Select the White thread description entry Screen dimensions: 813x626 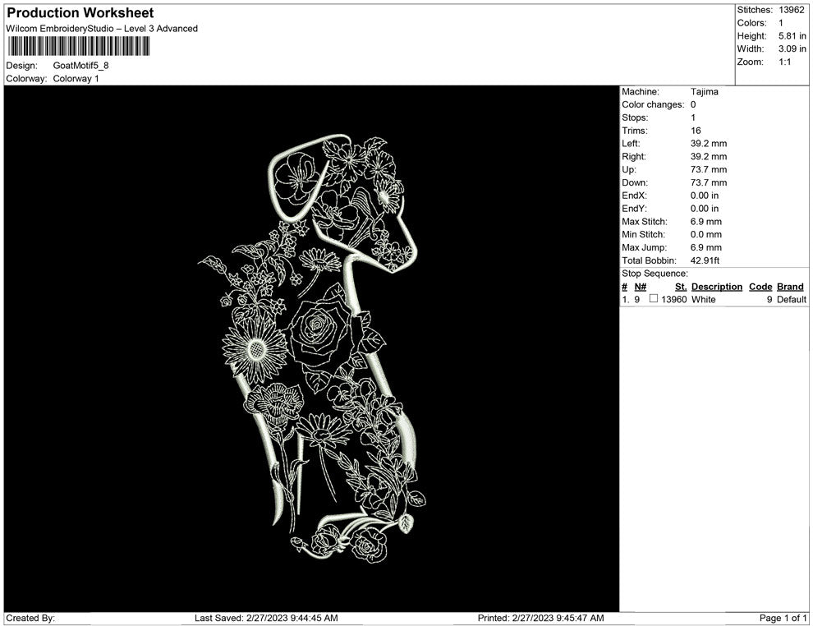[704, 300]
